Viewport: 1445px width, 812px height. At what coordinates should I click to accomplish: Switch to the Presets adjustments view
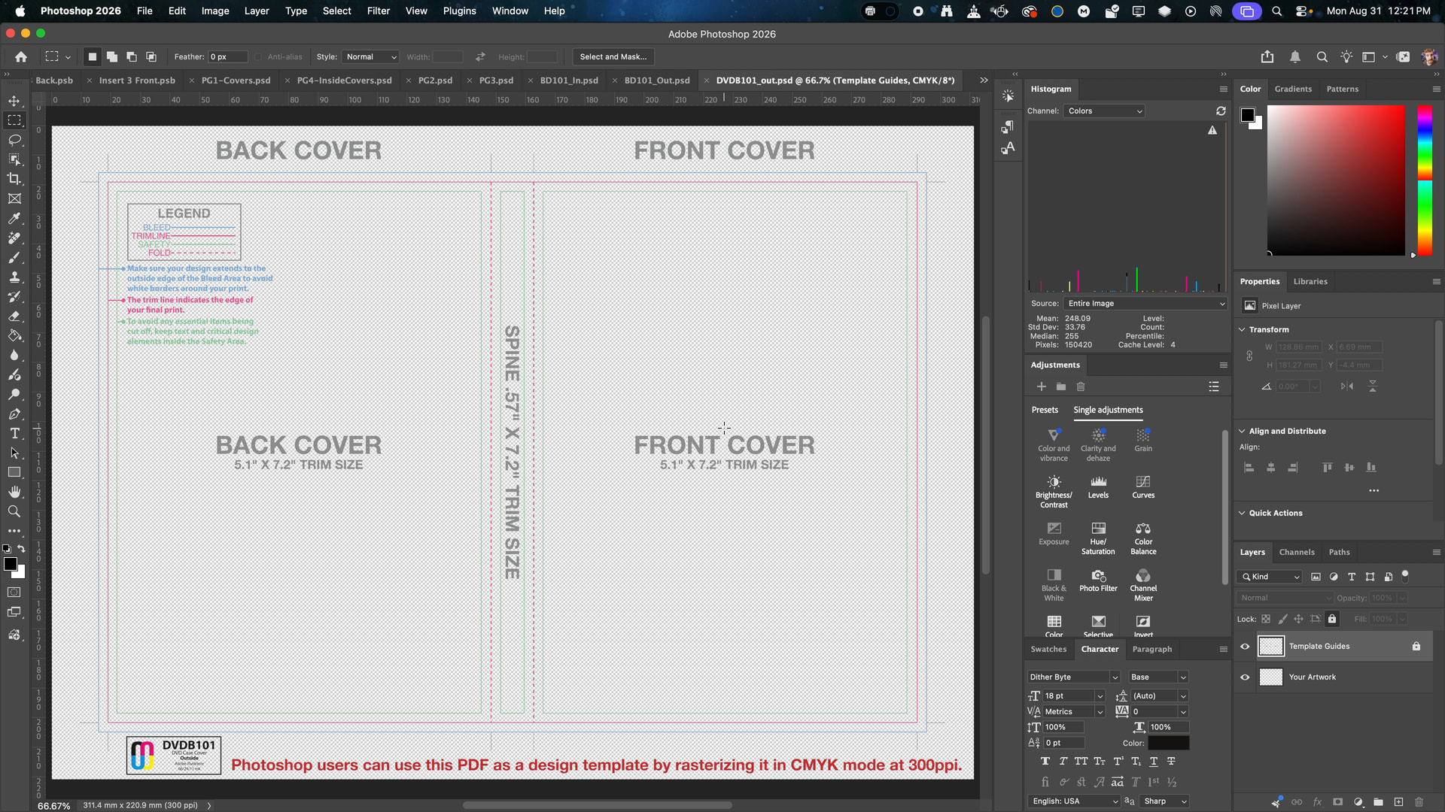click(1045, 411)
